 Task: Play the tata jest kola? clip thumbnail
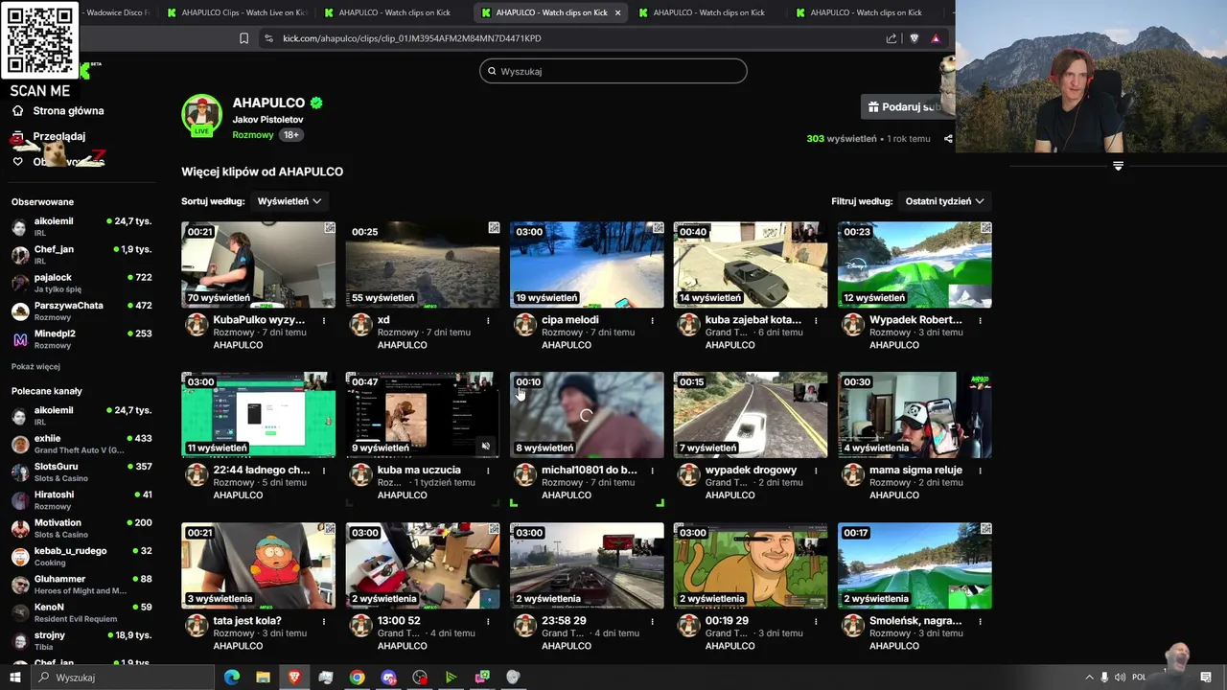point(258,565)
